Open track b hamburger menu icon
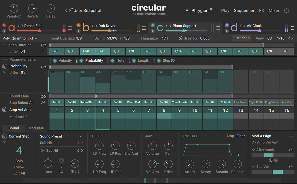Image resolution: width=297 pixels, height=184 pixels. (x=144, y=28)
